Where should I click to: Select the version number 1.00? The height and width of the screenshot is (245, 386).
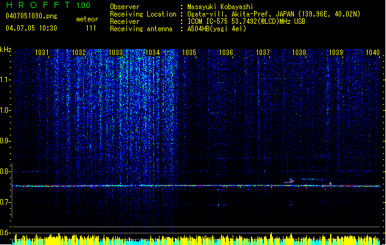tap(83, 5)
